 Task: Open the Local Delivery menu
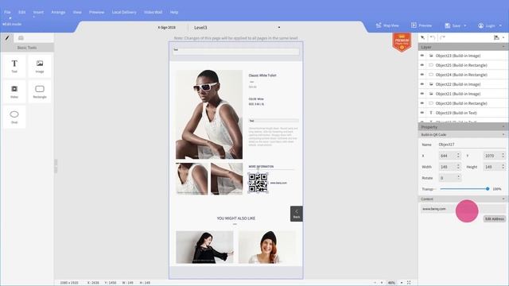point(124,12)
